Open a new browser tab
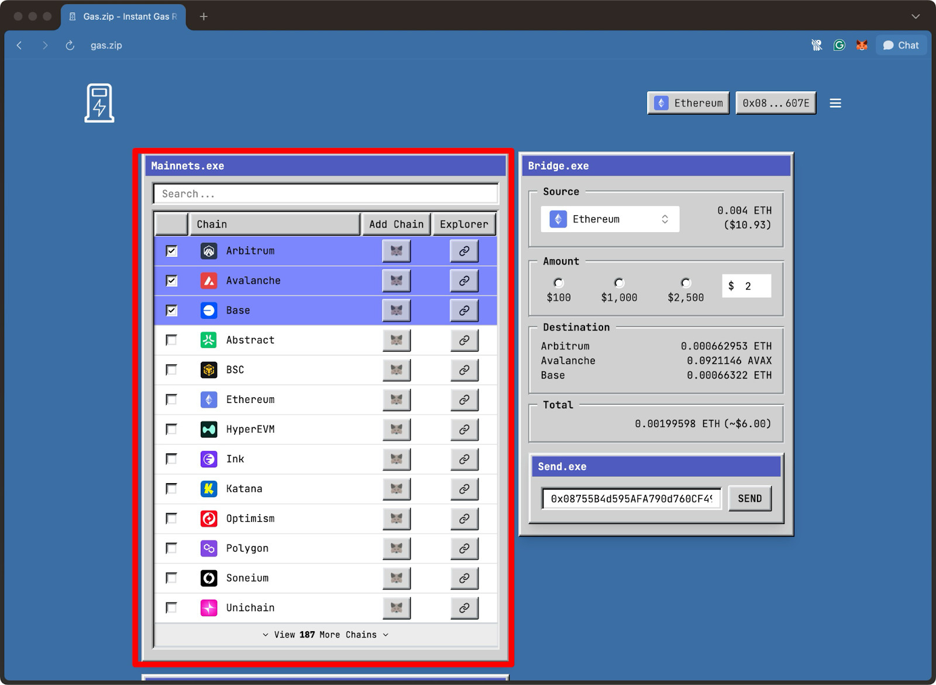This screenshot has height=685, width=936. pyautogui.click(x=204, y=16)
